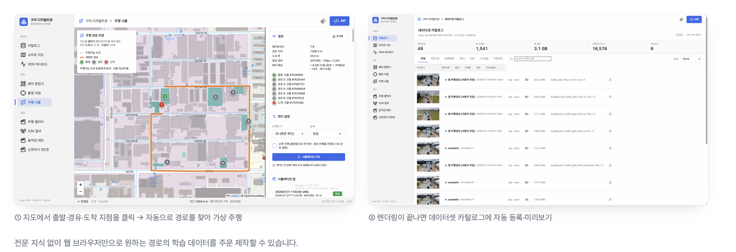This screenshot has width=736, height=252.
Task: Open the 프레임 수 dropdown
Action: pyautogui.click(x=289, y=134)
